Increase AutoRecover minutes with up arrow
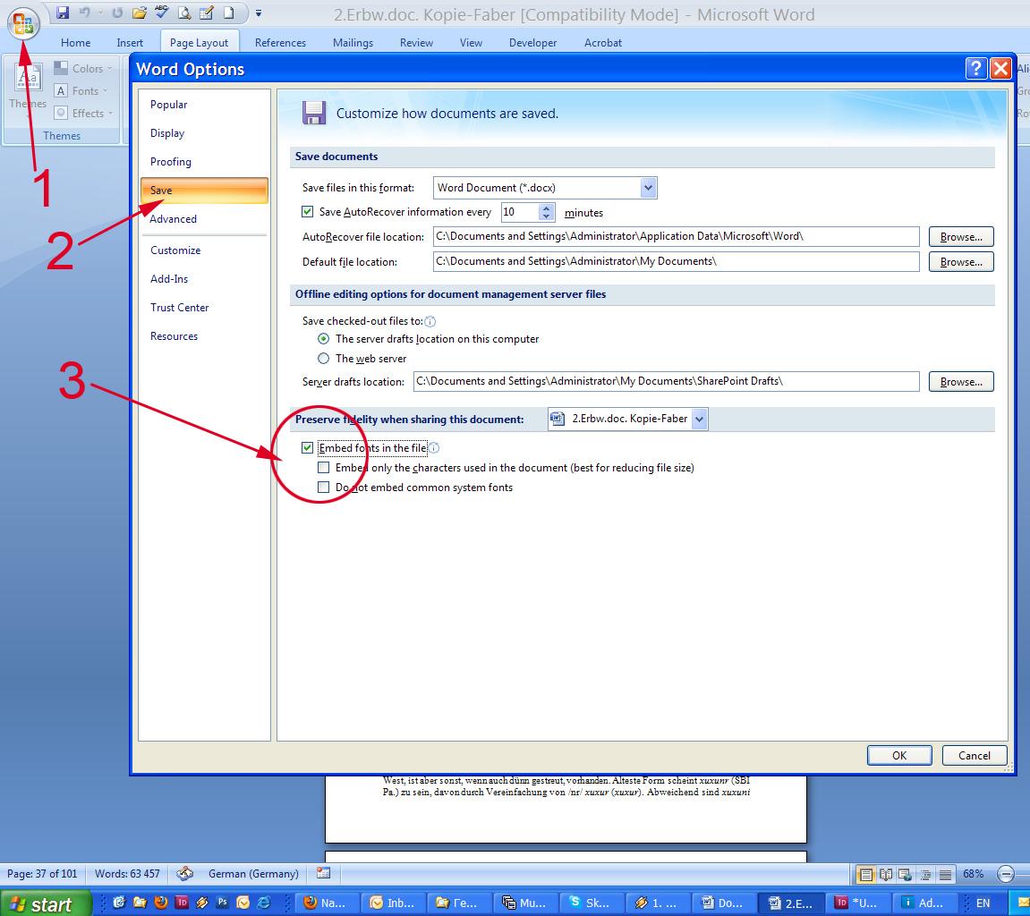 click(x=547, y=208)
